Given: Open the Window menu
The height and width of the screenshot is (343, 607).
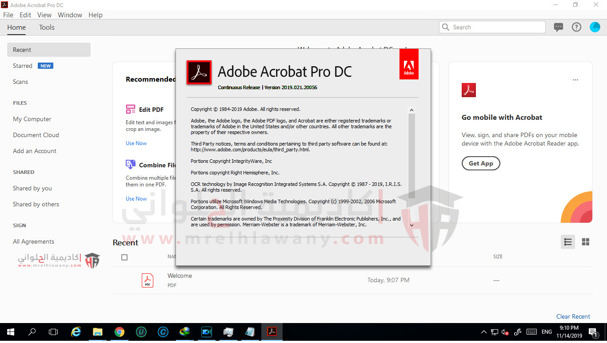Looking at the screenshot, I should pyautogui.click(x=70, y=15).
